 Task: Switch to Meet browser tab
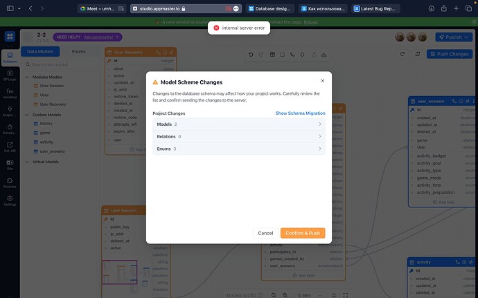102,8
